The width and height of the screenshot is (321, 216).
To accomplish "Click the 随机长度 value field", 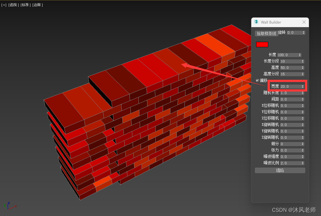I will (291, 93).
